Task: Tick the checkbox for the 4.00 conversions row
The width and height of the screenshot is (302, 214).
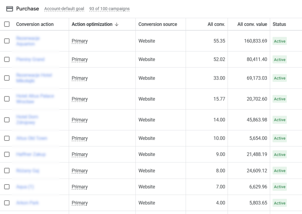Action: [7, 203]
